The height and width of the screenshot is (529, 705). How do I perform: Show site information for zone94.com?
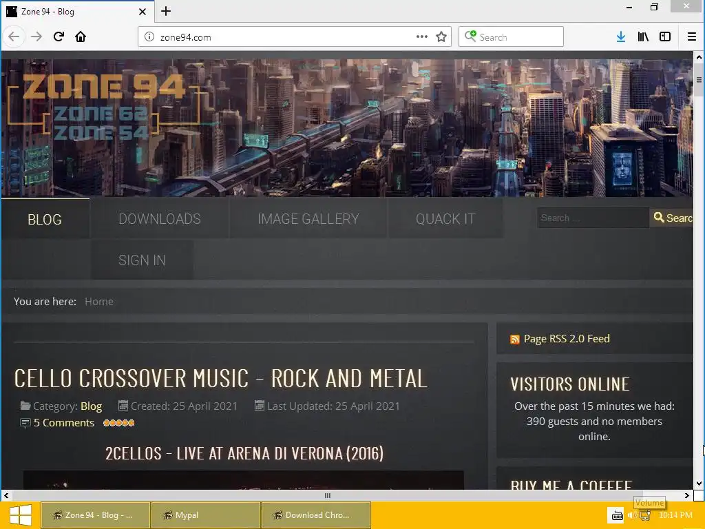tap(149, 37)
